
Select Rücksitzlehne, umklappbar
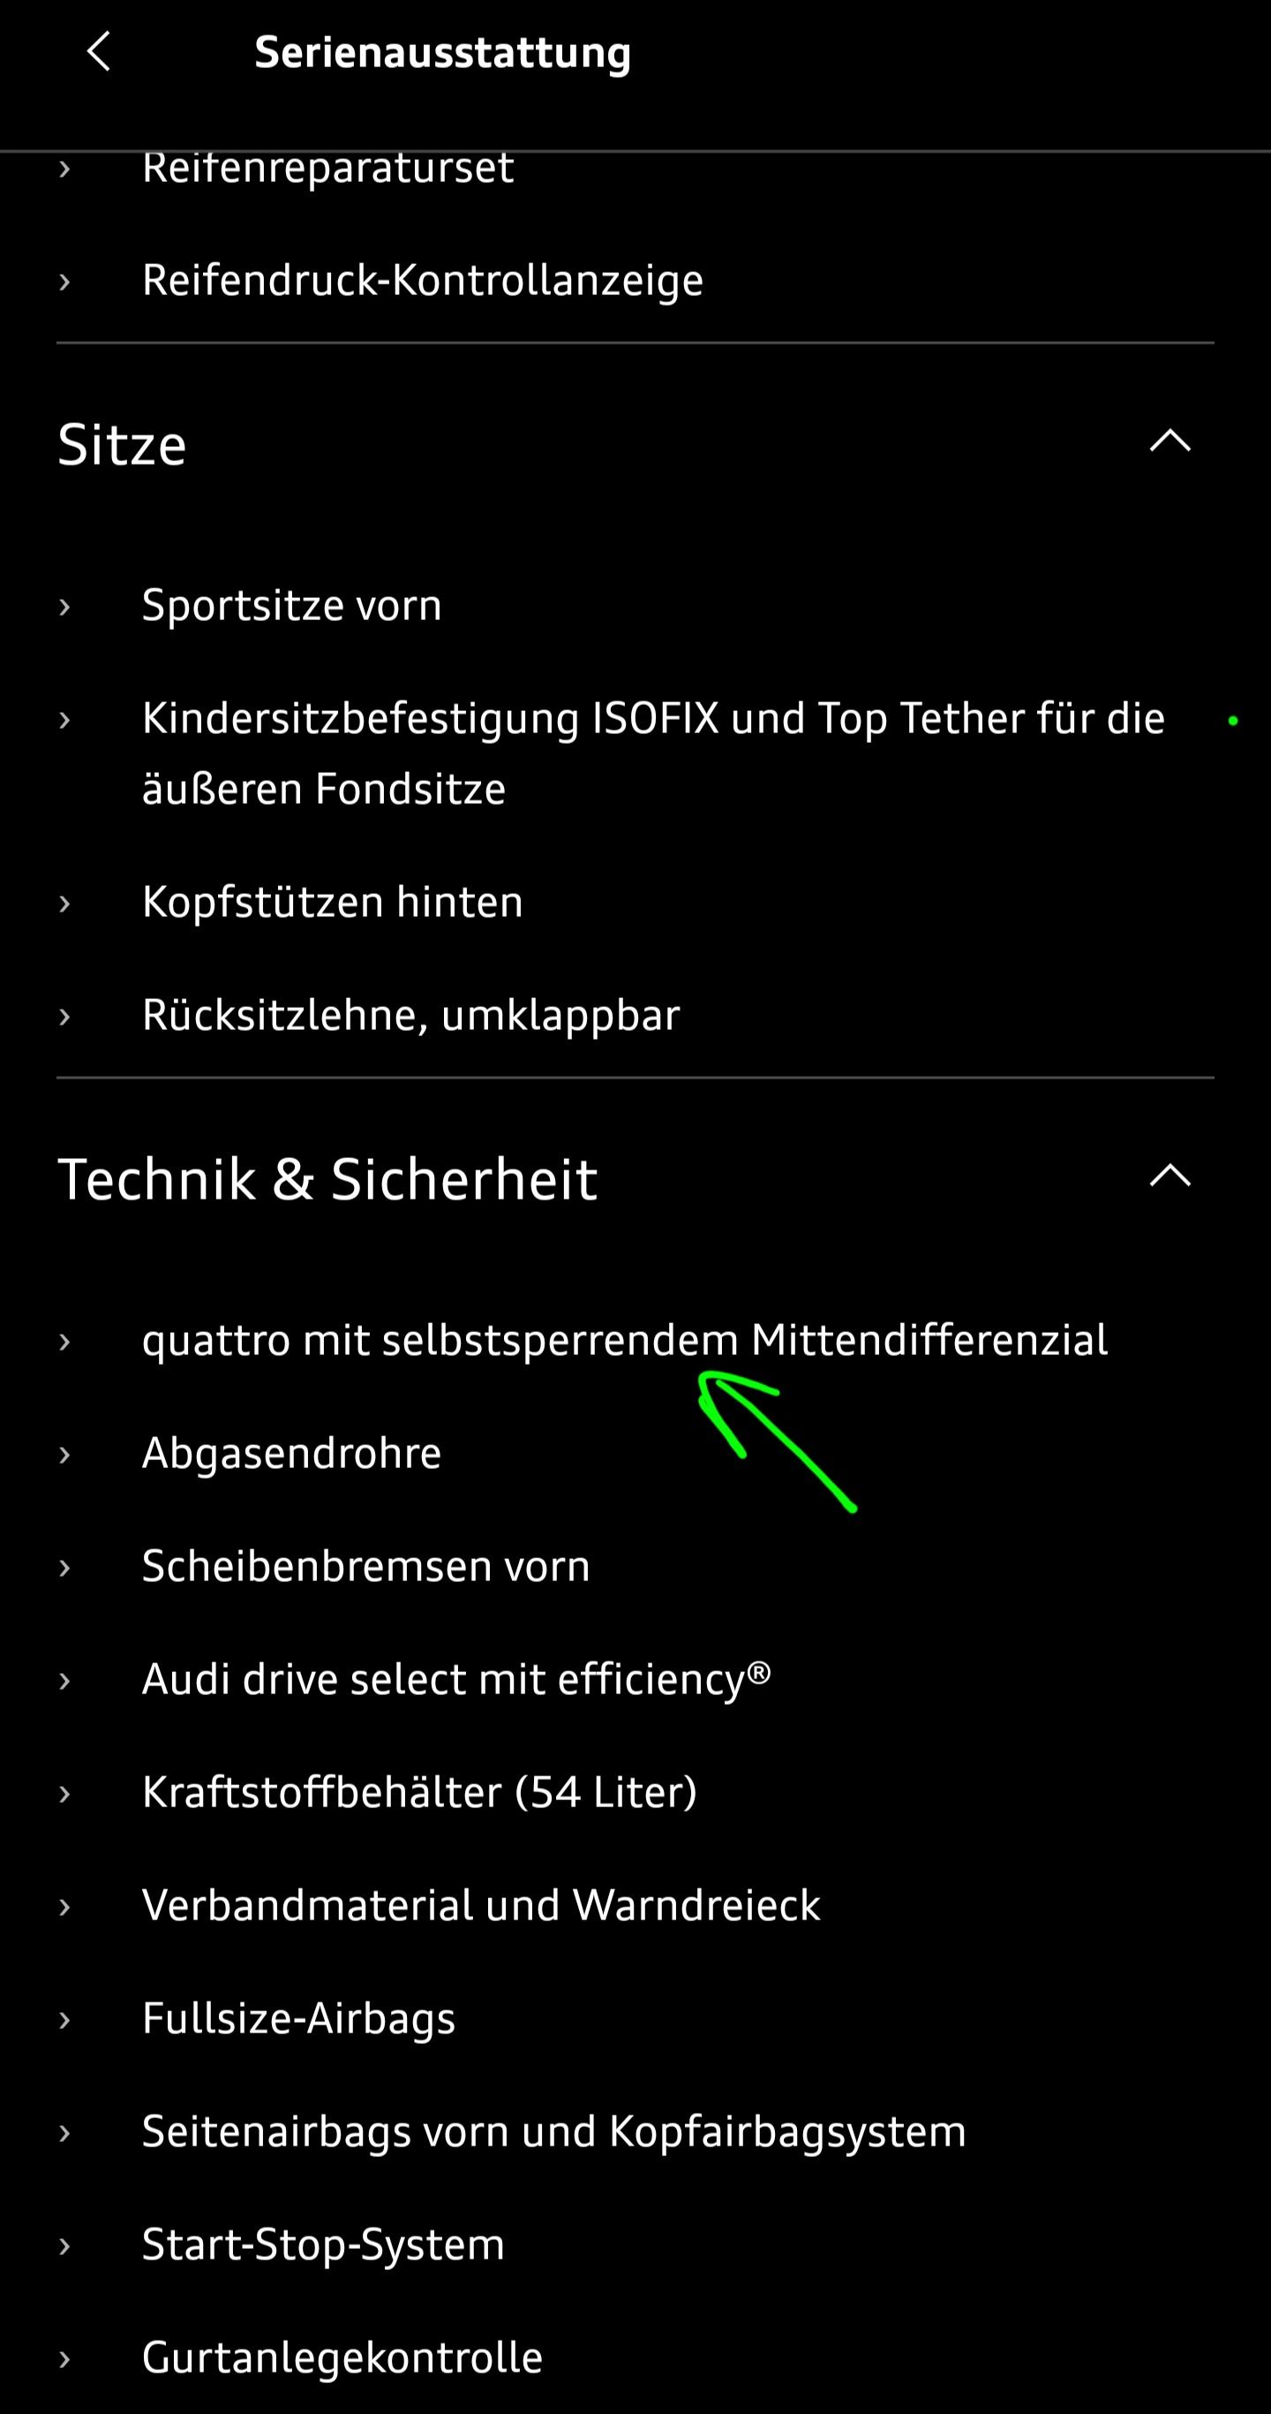[x=411, y=1016]
